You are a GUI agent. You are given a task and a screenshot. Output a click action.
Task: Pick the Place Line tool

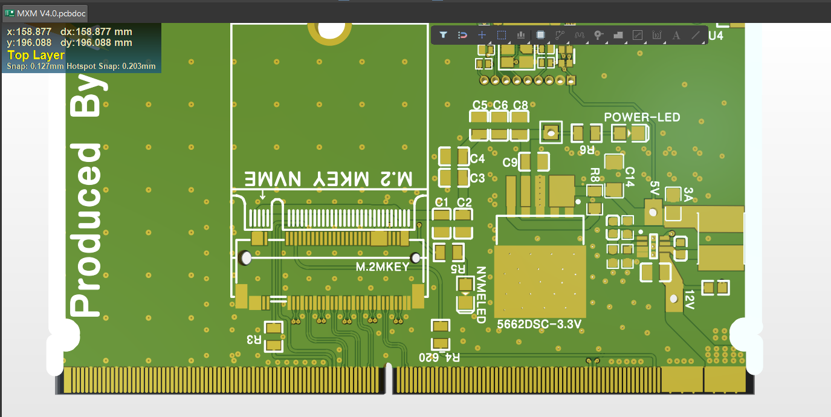click(x=696, y=35)
